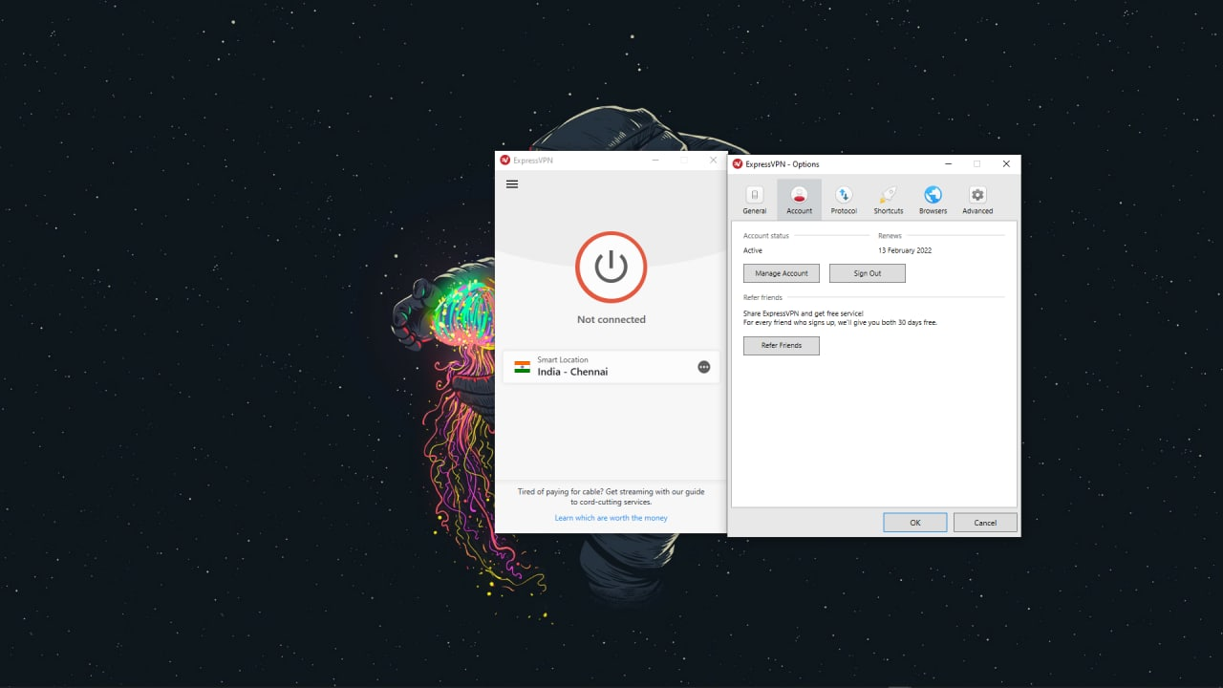This screenshot has height=688, width=1223.
Task: Click the Manage Account button
Action: point(782,273)
